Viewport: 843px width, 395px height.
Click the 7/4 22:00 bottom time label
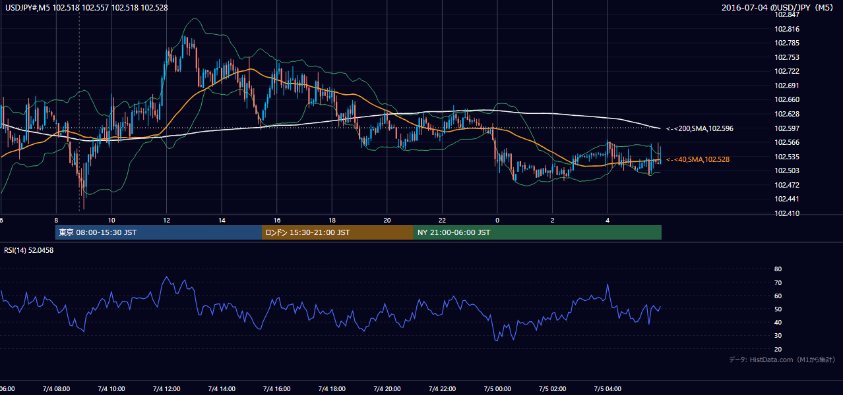[441, 388]
